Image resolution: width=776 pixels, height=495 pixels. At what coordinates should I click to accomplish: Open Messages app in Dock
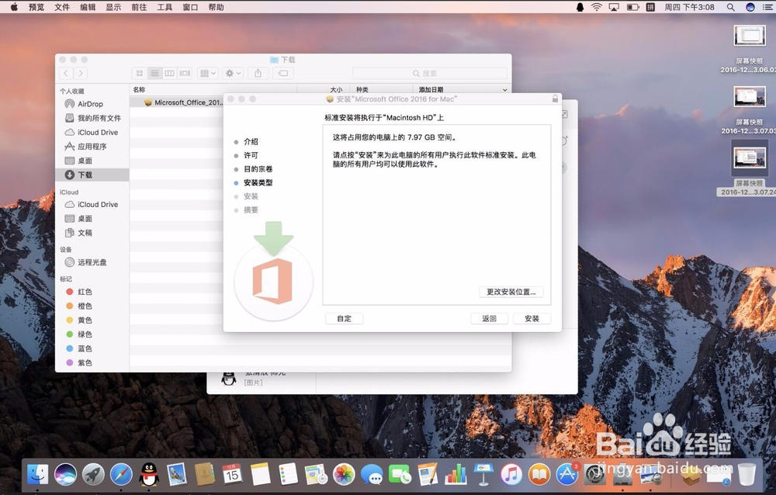click(x=372, y=474)
